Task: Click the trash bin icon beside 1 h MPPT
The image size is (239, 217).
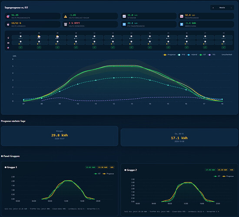Action: point(66,24)
